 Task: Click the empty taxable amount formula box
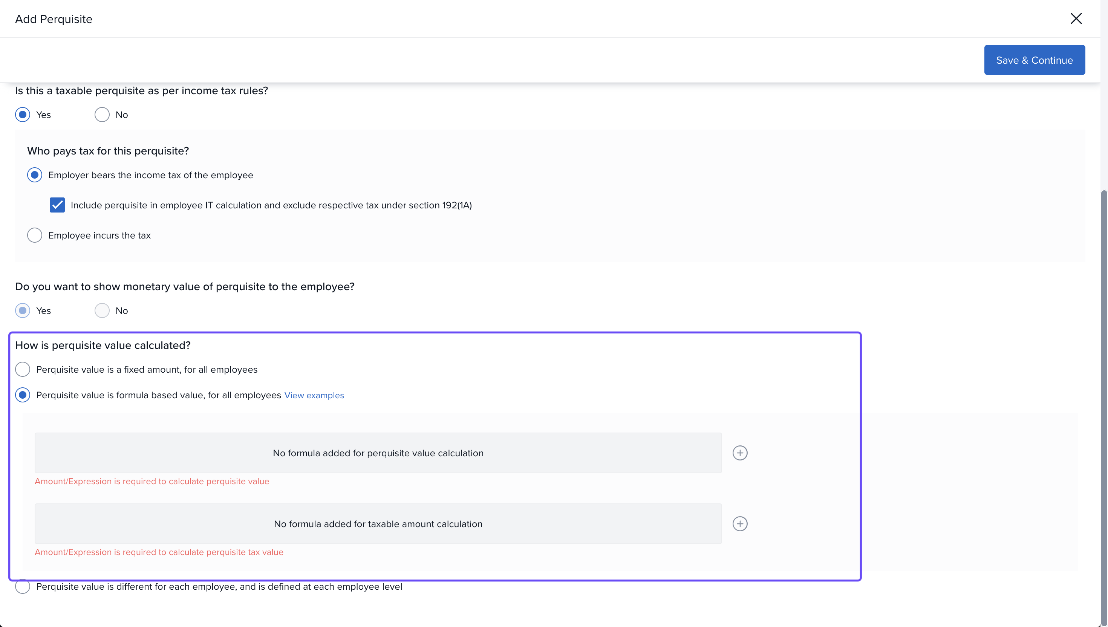tap(378, 524)
